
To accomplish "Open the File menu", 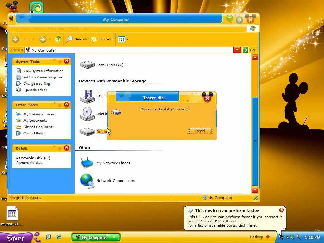I will pos(14,28).
